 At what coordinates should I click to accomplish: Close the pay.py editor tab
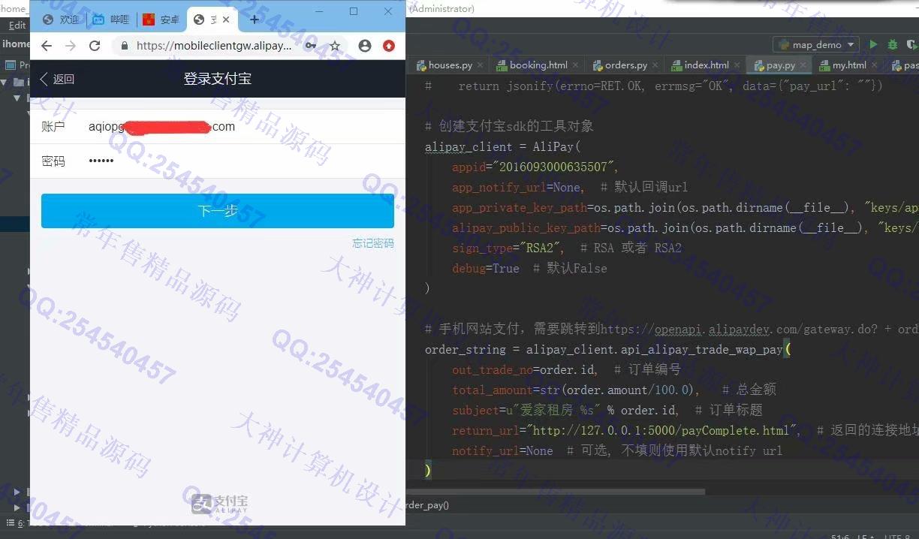(x=802, y=65)
